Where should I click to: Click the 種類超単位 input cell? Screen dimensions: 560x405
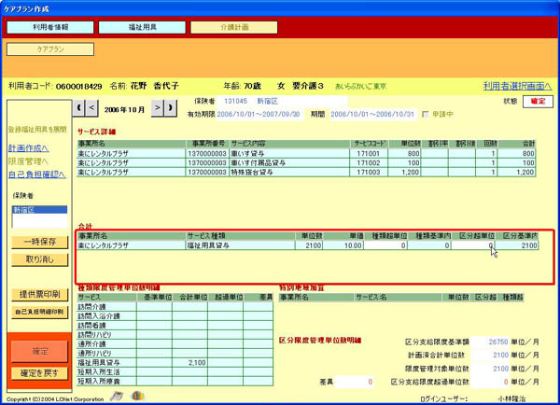click(385, 245)
